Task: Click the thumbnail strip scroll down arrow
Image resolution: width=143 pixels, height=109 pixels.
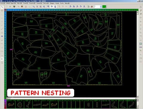Action: [x=138, y=108]
